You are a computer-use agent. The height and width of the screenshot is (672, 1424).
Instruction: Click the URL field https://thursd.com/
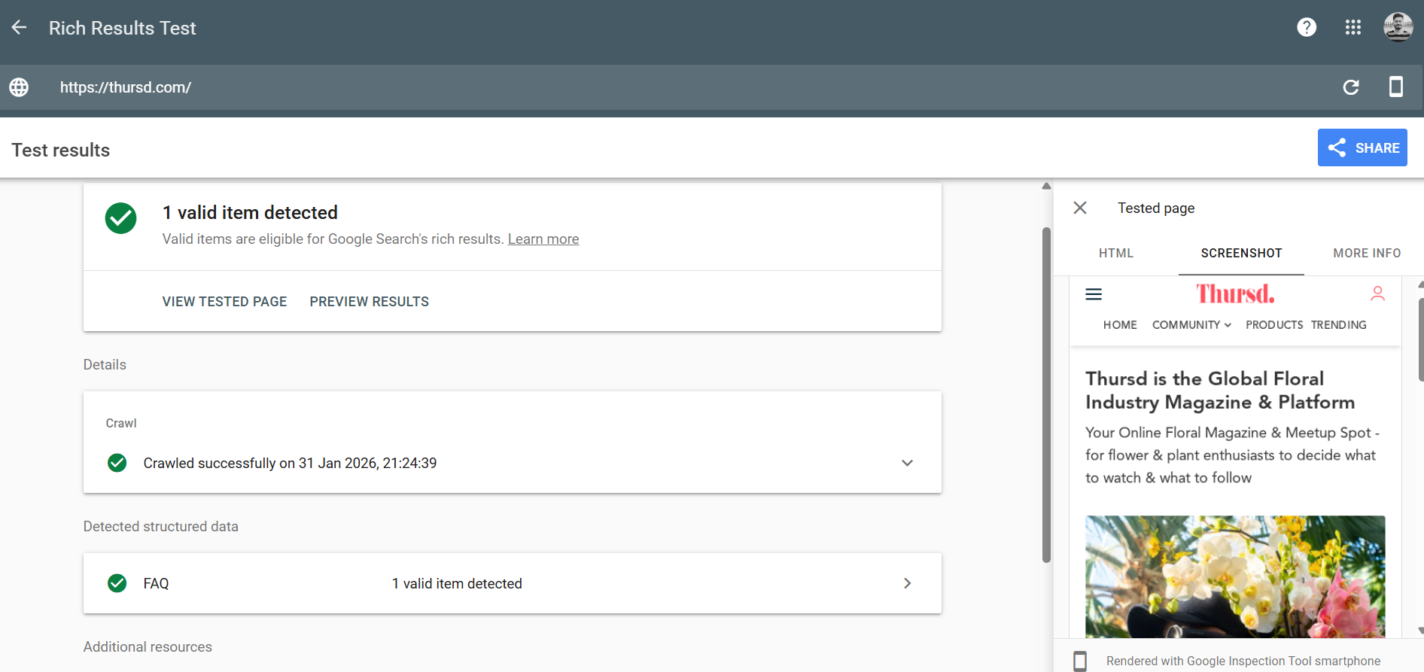126,87
